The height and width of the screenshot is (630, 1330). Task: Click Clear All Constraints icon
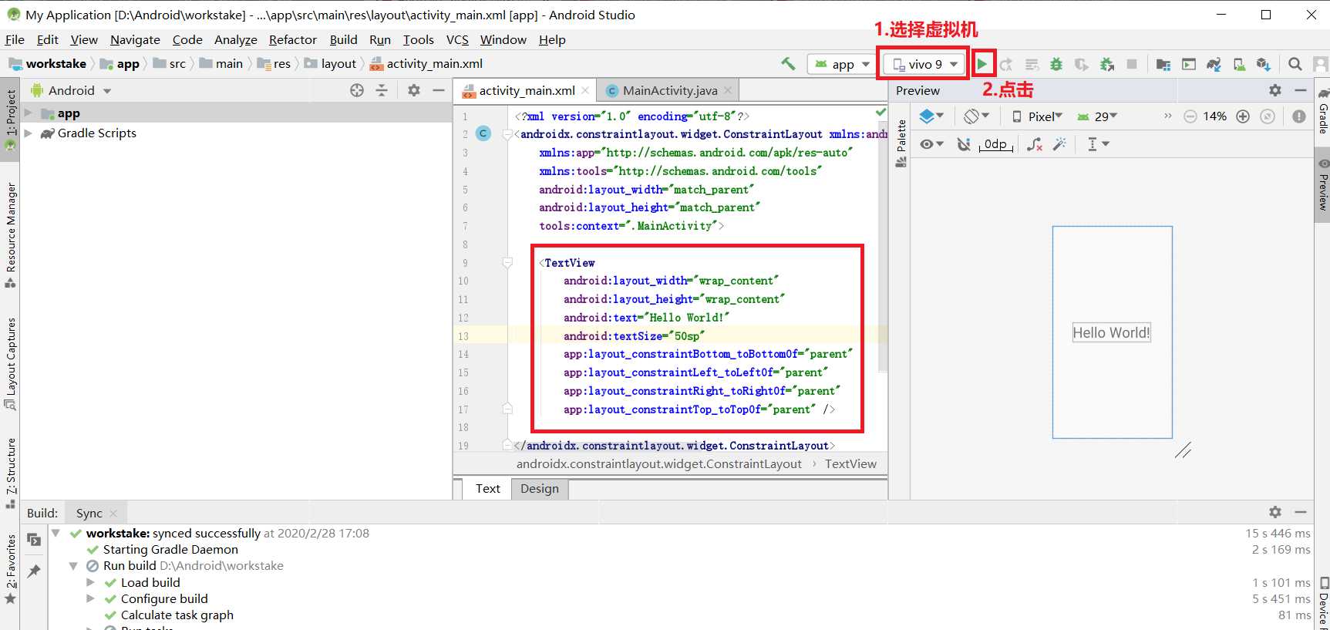[1035, 144]
